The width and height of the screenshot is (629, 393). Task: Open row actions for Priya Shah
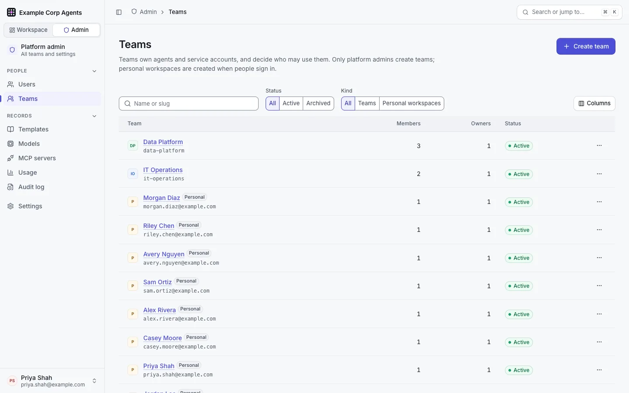(x=599, y=370)
